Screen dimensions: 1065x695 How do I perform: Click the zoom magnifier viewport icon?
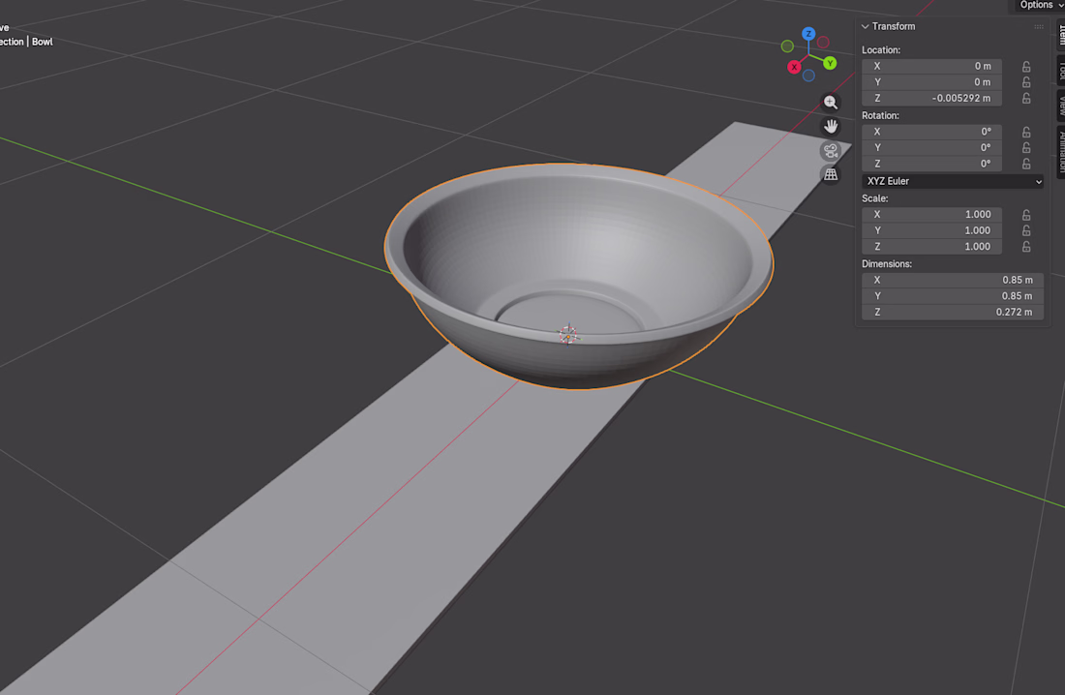[830, 103]
